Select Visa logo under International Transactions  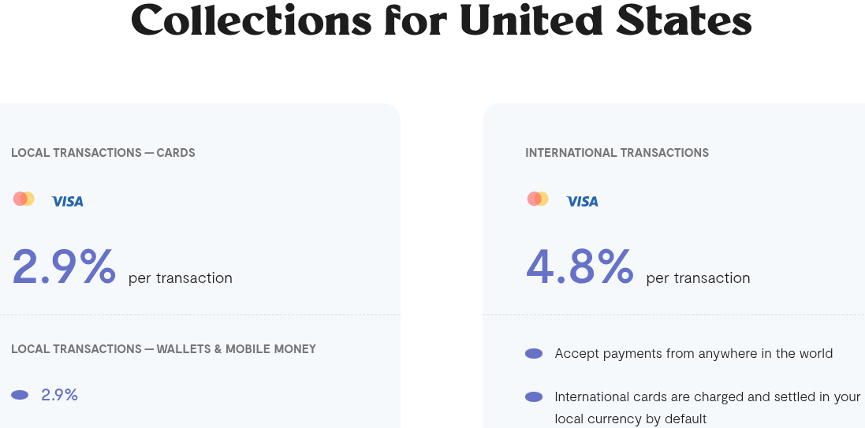point(582,201)
